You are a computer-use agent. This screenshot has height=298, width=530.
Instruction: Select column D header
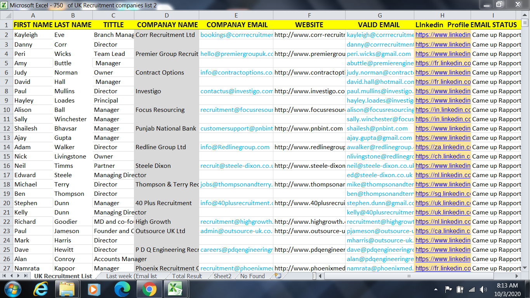tap(167, 15)
